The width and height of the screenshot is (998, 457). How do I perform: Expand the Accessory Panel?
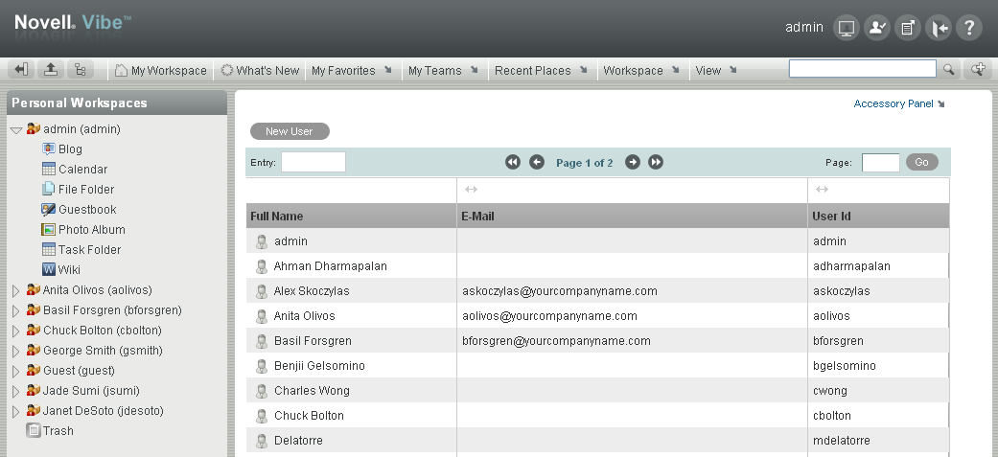pyautogui.click(x=899, y=103)
